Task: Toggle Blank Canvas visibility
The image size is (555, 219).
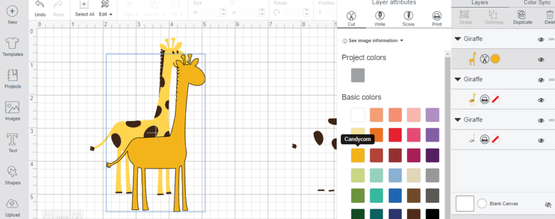Action: tap(548, 204)
